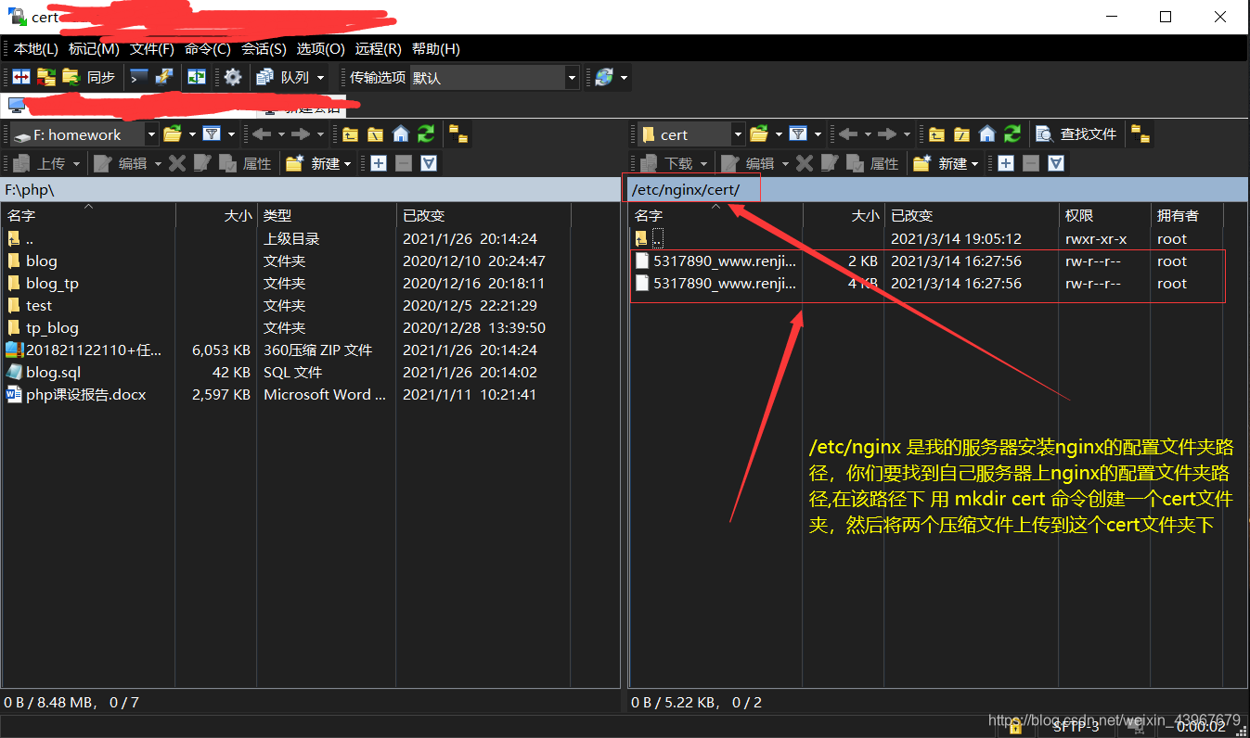
Task: Open the 标记(M) menu
Action: point(94,48)
